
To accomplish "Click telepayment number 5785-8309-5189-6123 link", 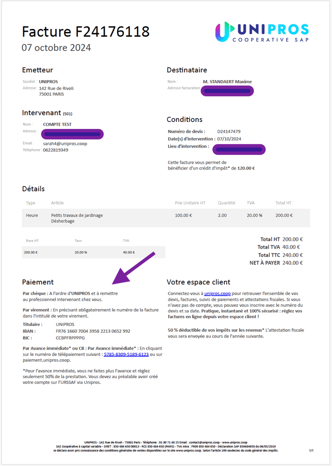I will 126,354.
